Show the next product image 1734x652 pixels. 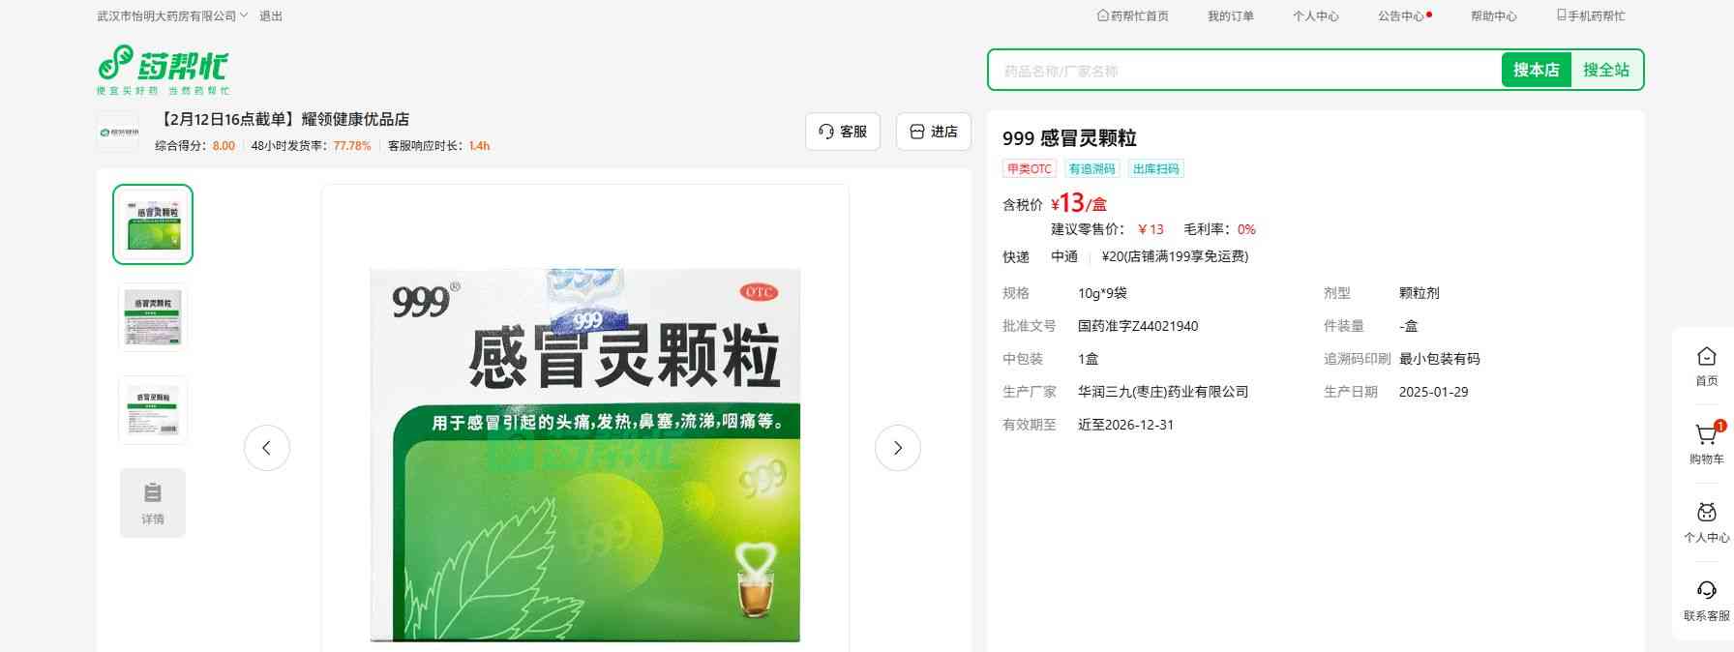(x=897, y=448)
